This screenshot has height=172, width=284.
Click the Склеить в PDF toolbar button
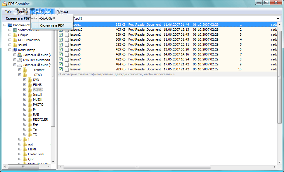pyautogui.click(x=18, y=18)
